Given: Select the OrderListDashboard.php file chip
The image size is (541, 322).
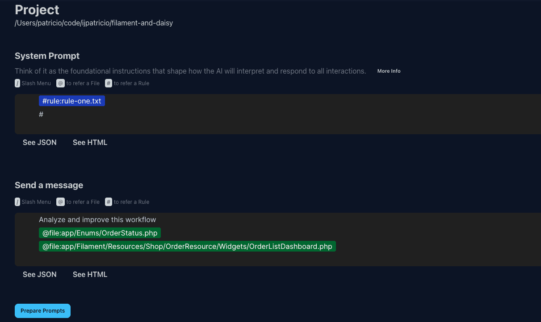Looking at the screenshot, I should coord(187,246).
